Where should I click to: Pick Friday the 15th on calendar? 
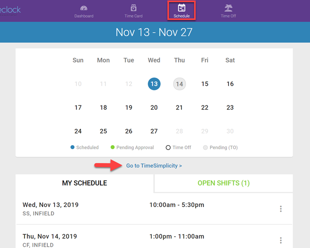click(x=205, y=84)
